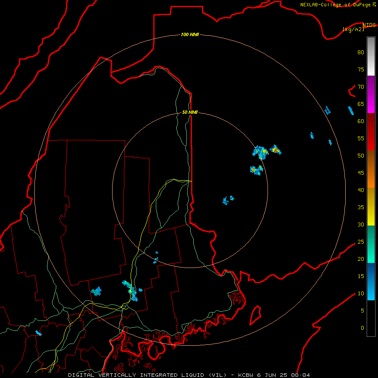Pick the magenta-purple color bar segment
Image resolution: width=378 pixels, height=378 pixels.
371,94
